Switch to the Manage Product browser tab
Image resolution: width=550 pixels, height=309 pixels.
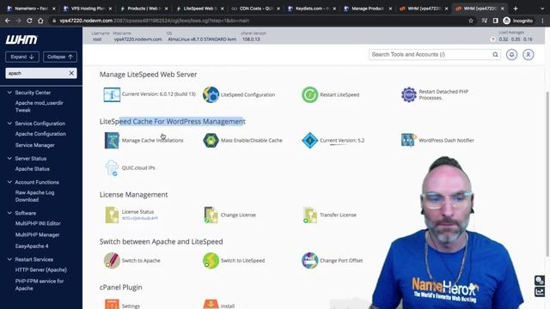pos(369,9)
